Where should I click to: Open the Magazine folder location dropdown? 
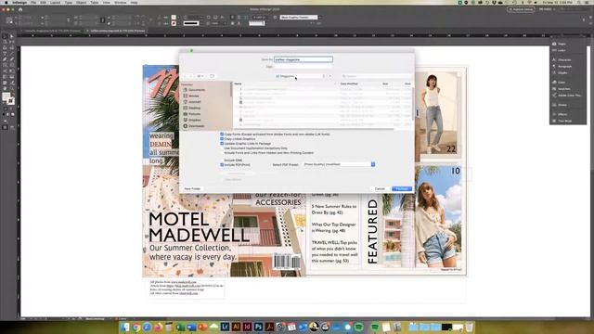[x=301, y=76]
